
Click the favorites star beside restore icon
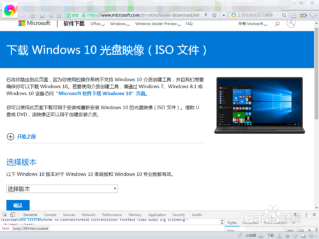pos(59,15)
